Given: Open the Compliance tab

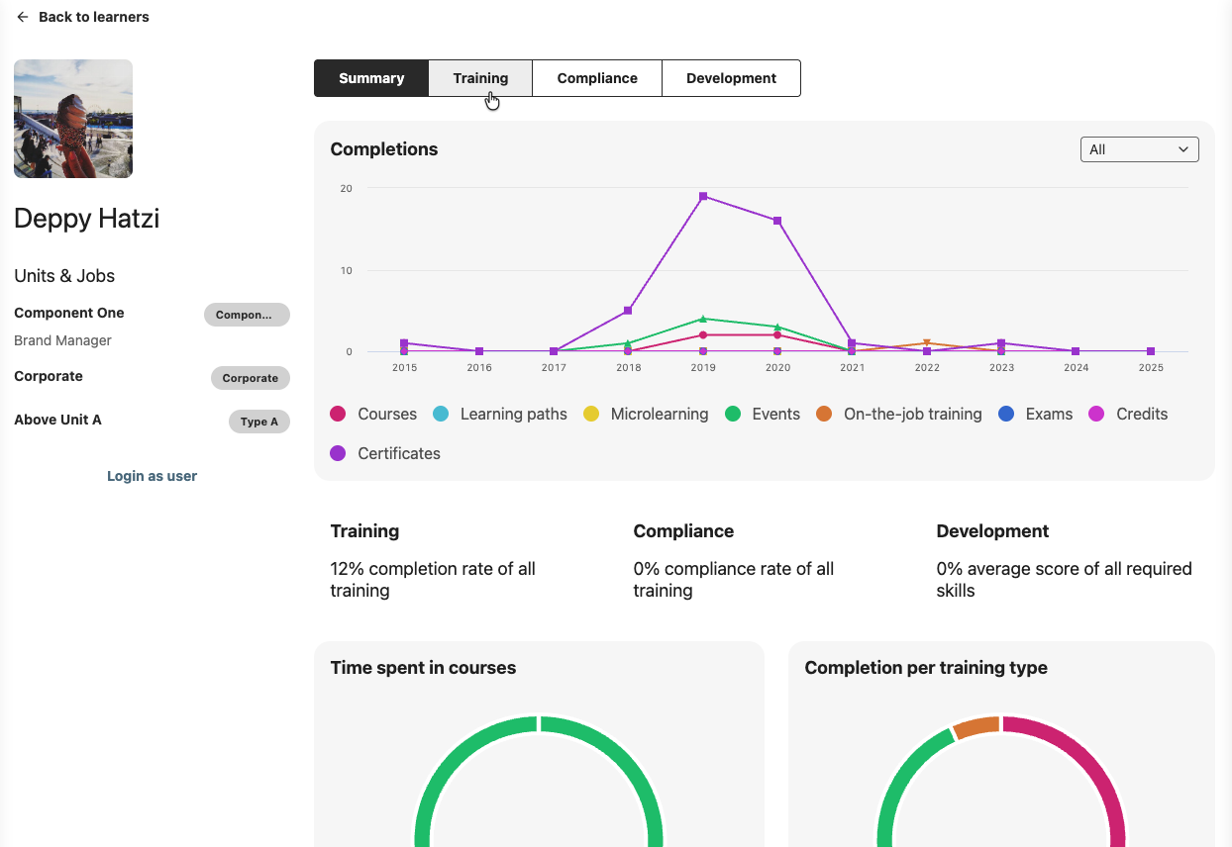Looking at the screenshot, I should point(596,78).
